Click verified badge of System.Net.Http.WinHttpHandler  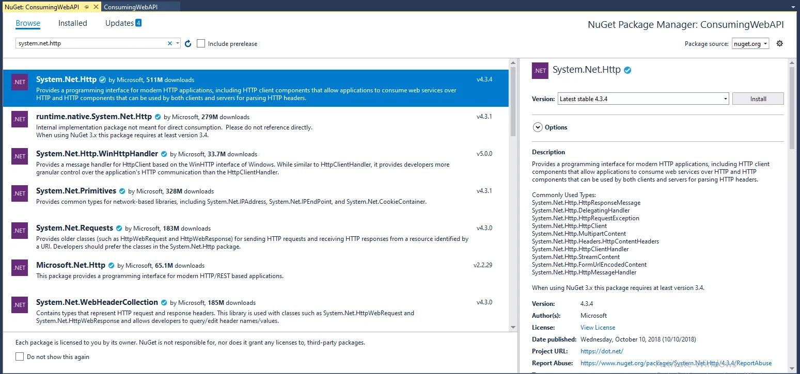tap(164, 154)
